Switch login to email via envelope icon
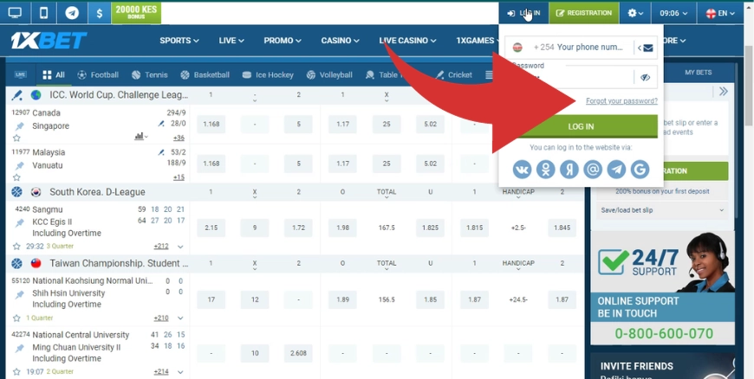This screenshot has width=754, height=379. click(647, 48)
